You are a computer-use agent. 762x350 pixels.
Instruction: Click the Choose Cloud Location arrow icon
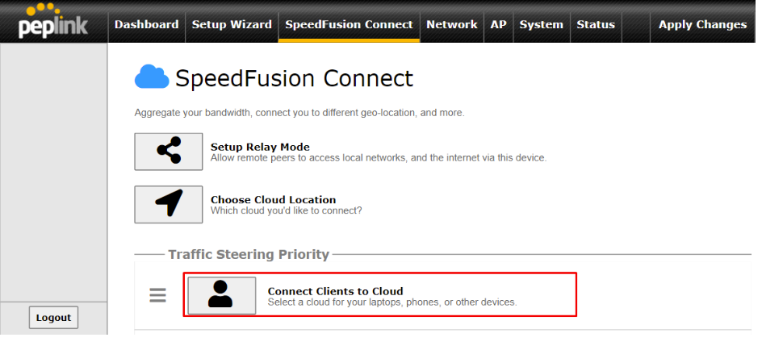[168, 204]
